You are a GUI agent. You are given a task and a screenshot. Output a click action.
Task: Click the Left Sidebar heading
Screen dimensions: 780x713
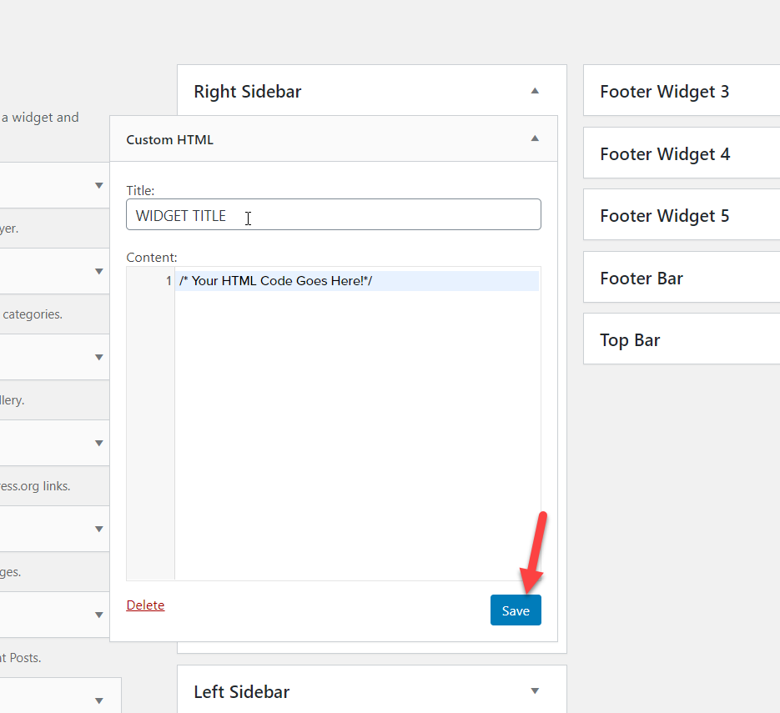(241, 691)
